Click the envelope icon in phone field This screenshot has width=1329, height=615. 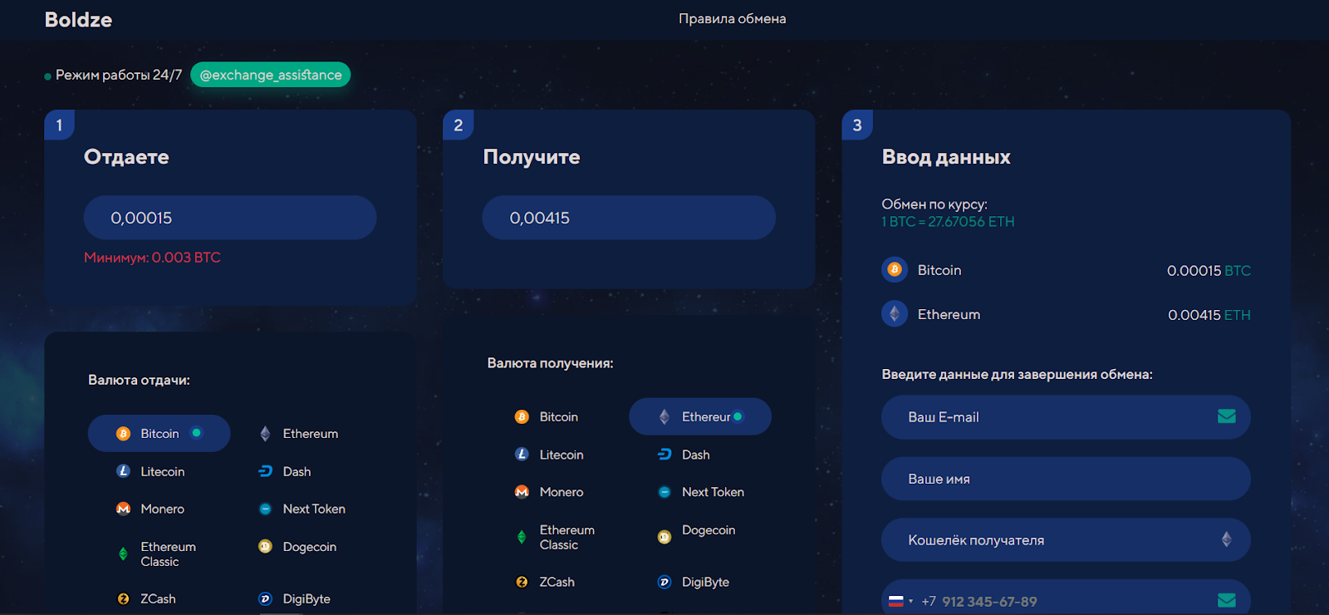click(1227, 600)
